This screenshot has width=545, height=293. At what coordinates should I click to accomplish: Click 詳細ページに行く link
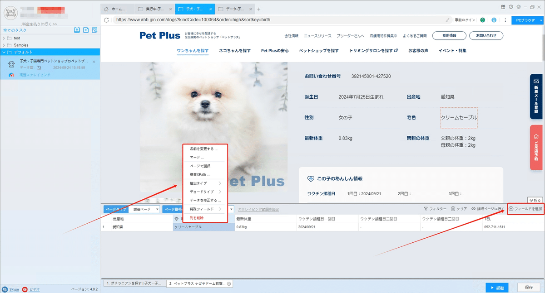coord(488,209)
